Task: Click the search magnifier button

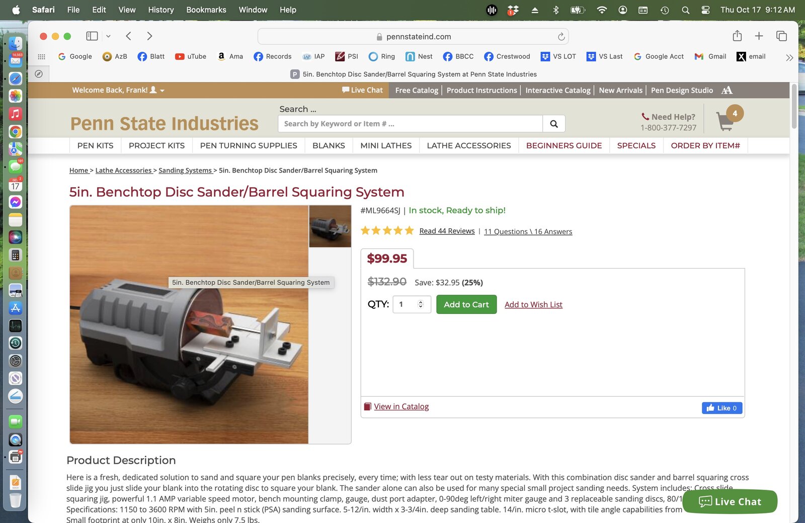Action: 554,124
